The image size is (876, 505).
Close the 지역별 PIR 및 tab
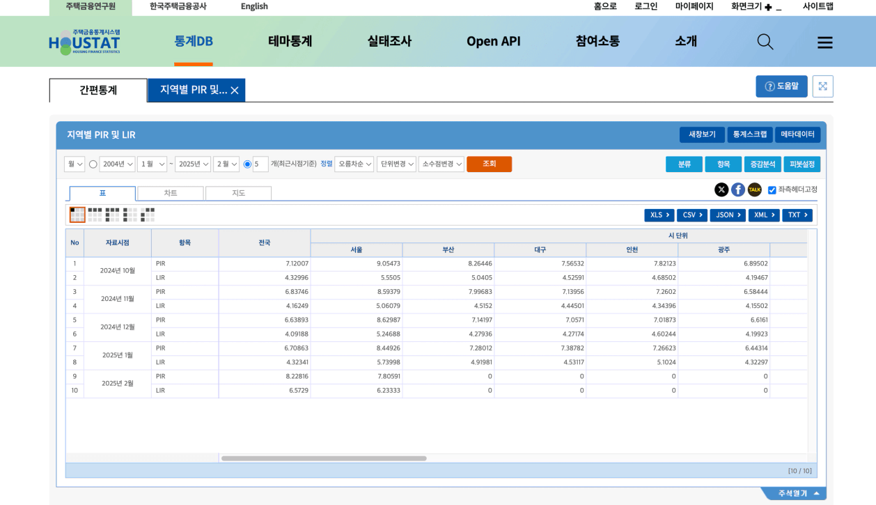235,91
